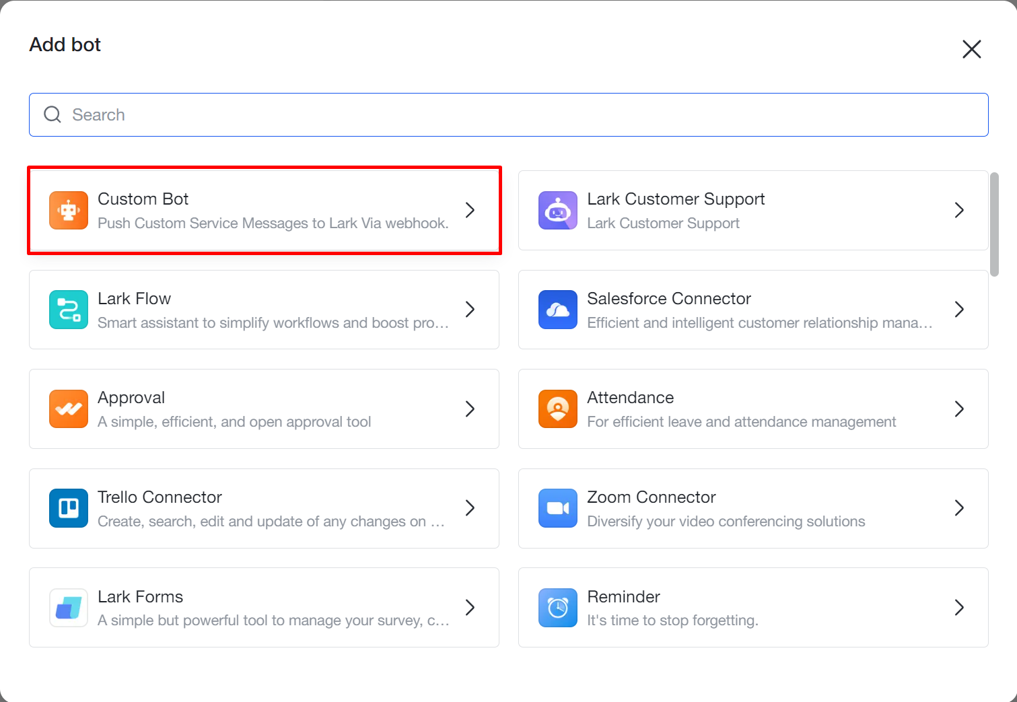Viewport: 1017px width, 702px height.
Task: Click 'It's time to stop forgetting.' text
Action: [x=672, y=621]
